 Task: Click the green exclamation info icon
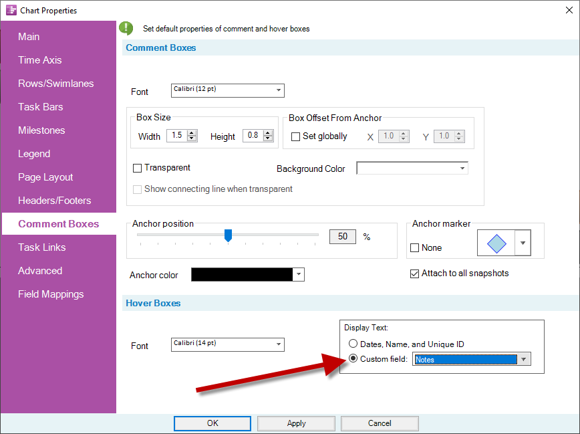click(126, 28)
